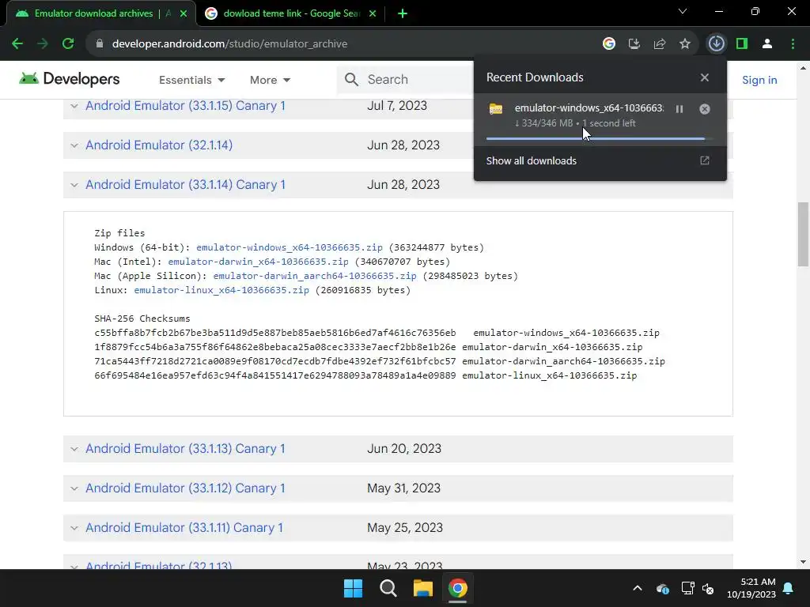Click Sign in
This screenshot has height=607, width=810.
pyautogui.click(x=759, y=80)
